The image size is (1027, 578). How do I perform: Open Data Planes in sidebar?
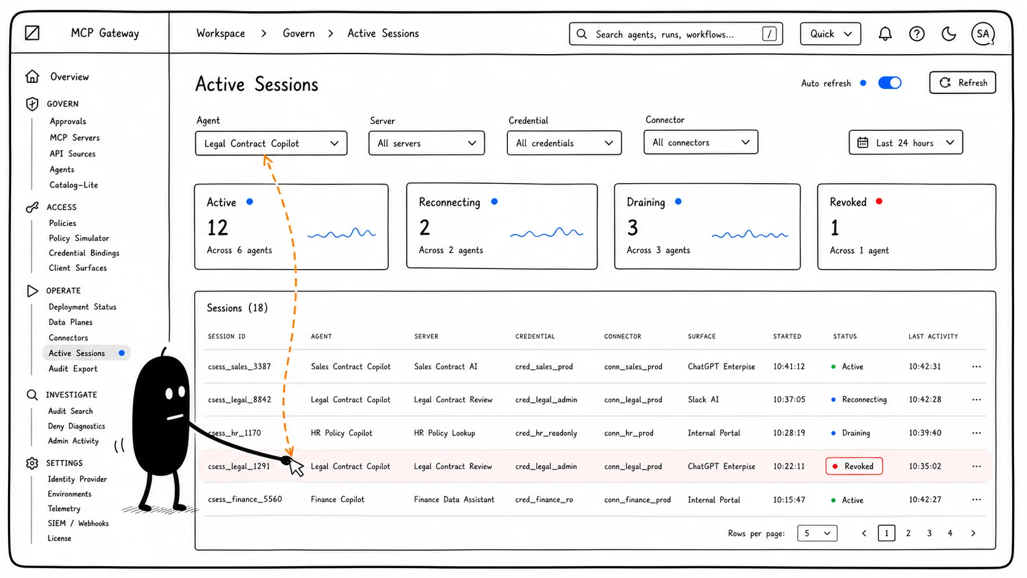[71, 322]
